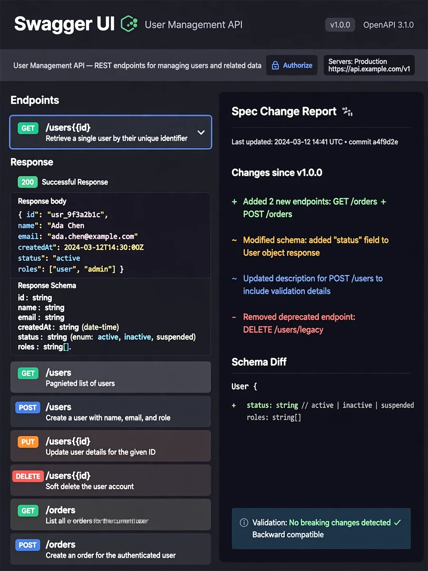Click the OpenAPI 3.1.0 label
The height and width of the screenshot is (571, 428).
pos(389,25)
